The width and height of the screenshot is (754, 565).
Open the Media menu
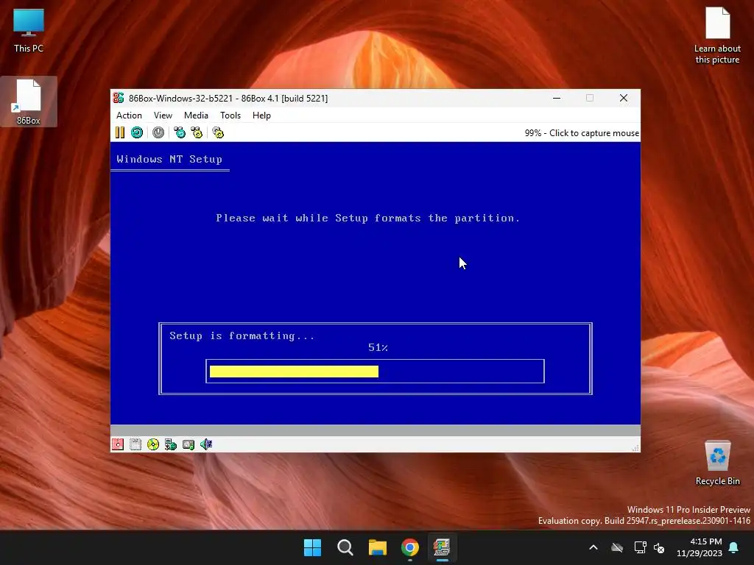196,116
